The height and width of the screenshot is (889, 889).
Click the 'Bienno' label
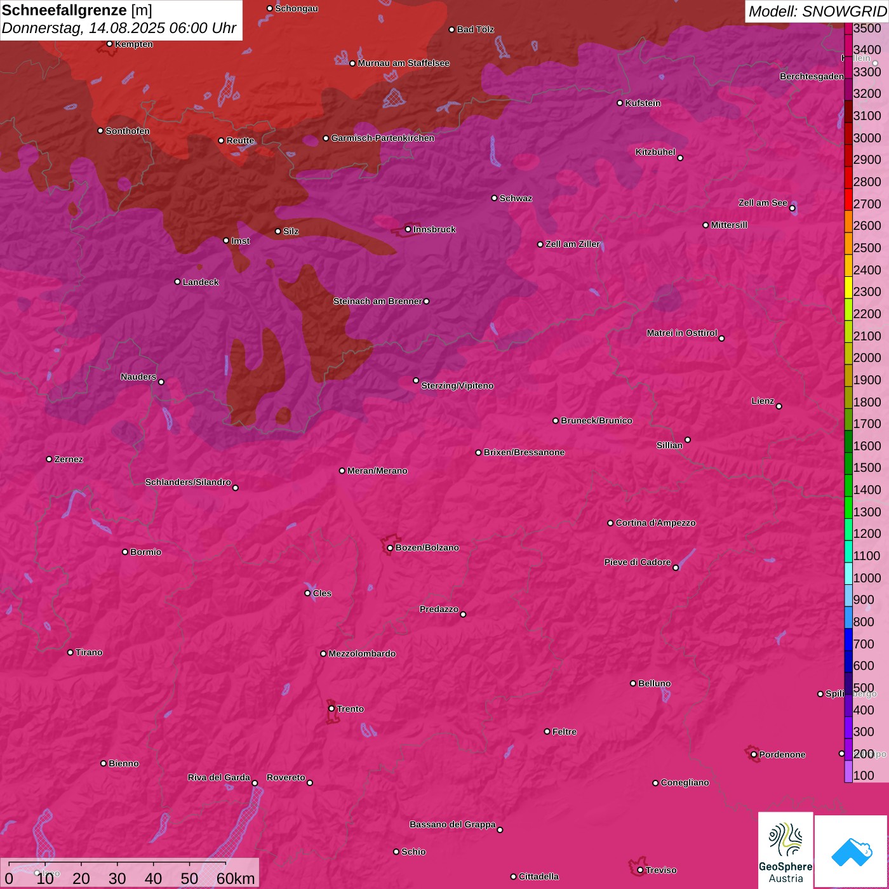click(123, 763)
